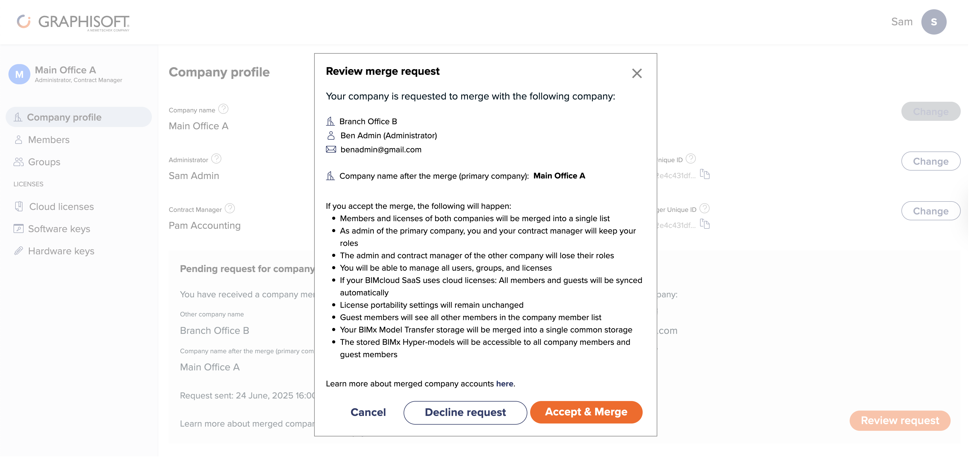Screen dimensions: 972x462
Task: Close the Review merge request dialog
Action: point(637,73)
